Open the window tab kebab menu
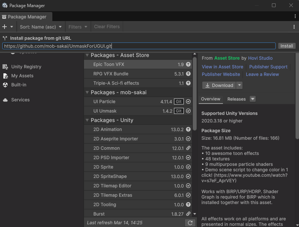The width and height of the screenshot is (299, 227). click(x=295, y=17)
